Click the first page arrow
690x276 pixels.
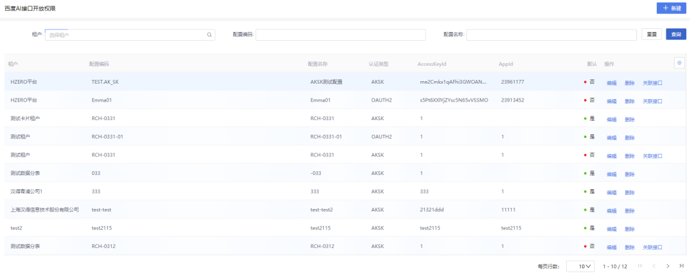[640, 266]
